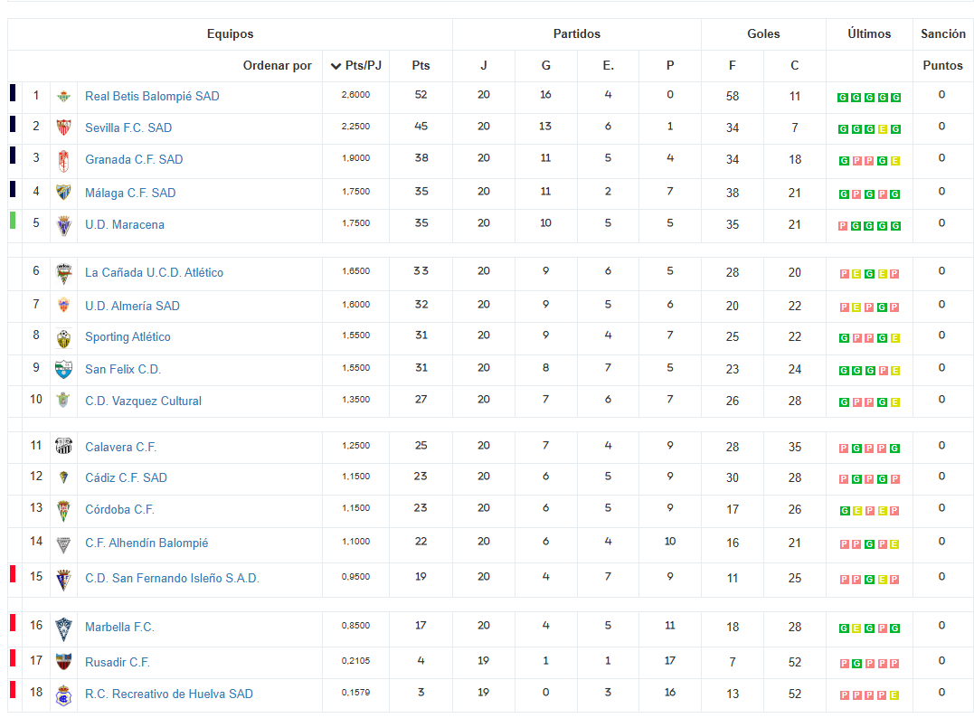Sort by G (wins) column header
Image resolution: width=974 pixels, height=718 pixels.
tap(546, 65)
